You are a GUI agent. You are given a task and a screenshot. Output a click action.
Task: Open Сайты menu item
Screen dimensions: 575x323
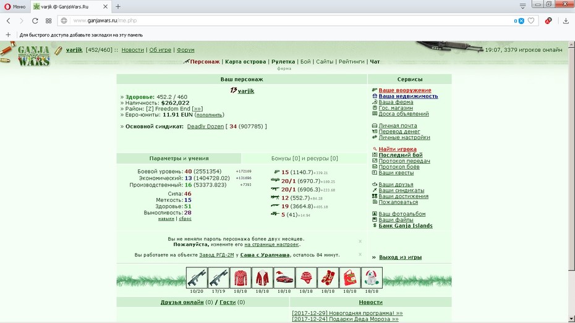[x=325, y=62]
